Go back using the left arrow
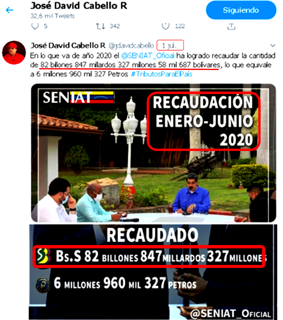Screen dimensions: 283x320 [9, 10]
